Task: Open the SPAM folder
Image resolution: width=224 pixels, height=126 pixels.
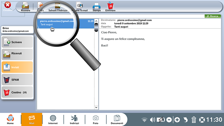Action: [x=17, y=80]
